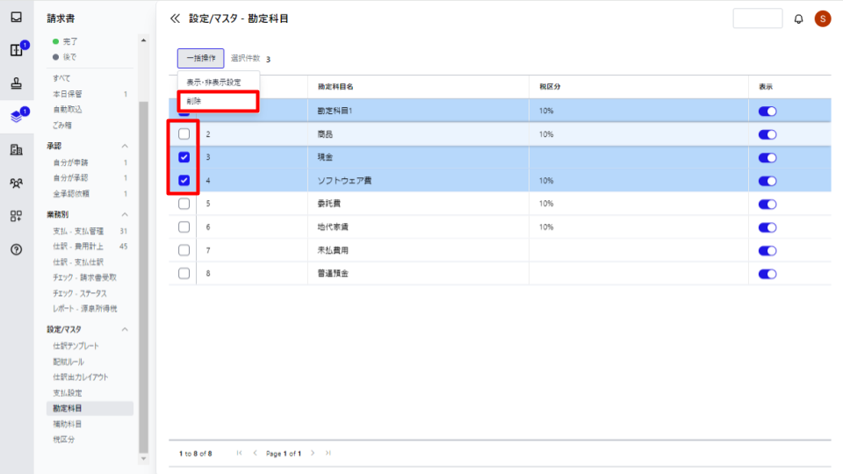The width and height of the screenshot is (843, 474).
Task: Open the 一括操作 bulk action dropdown
Action: [x=200, y=58]
